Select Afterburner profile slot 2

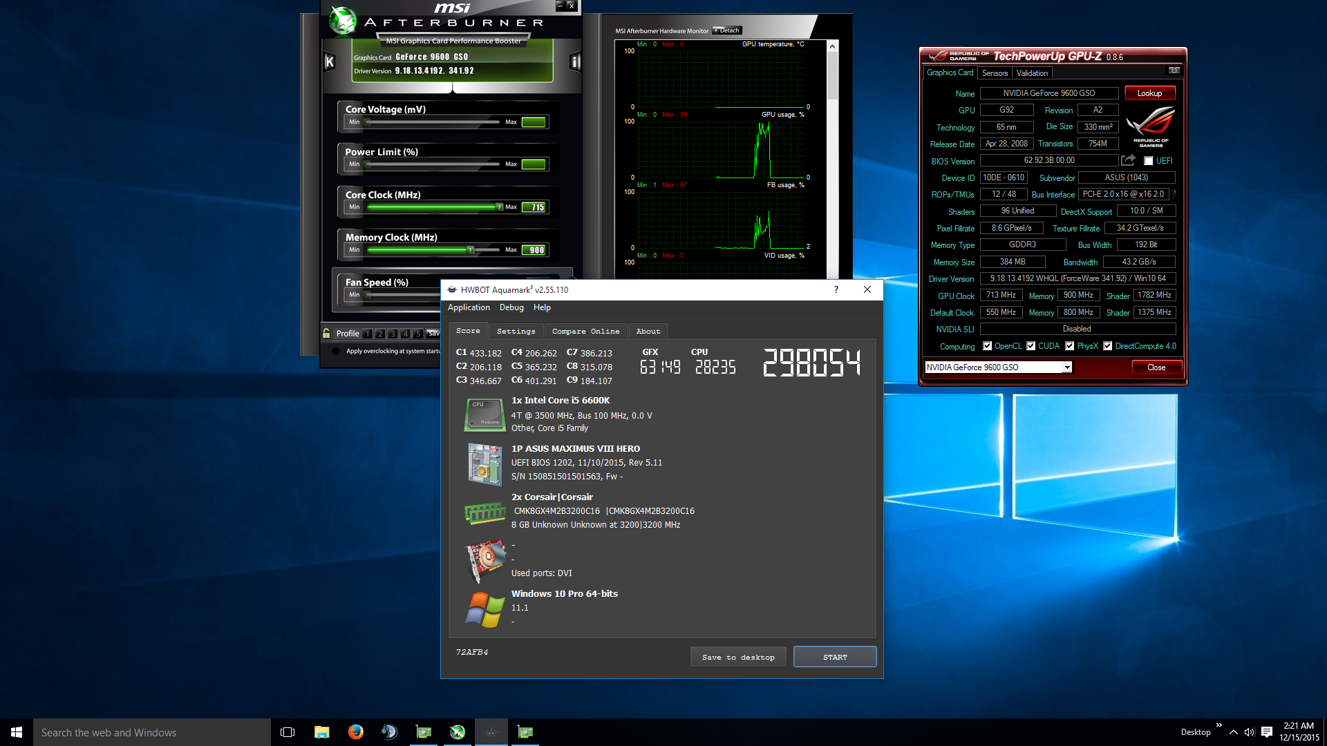click(380, 334)
